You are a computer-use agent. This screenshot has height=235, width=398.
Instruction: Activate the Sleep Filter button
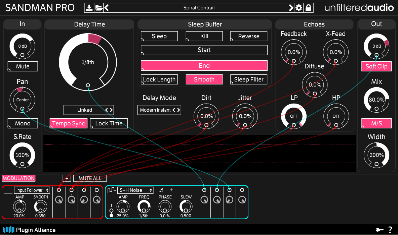coord(248,79)
